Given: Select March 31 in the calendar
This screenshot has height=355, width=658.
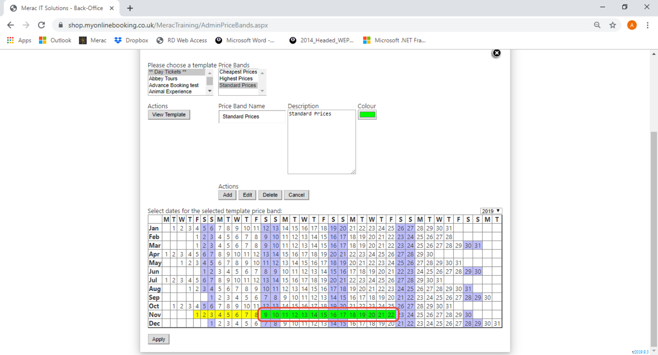Looking at the screenshot, I should pyautogui.click(x=478, y=246).
